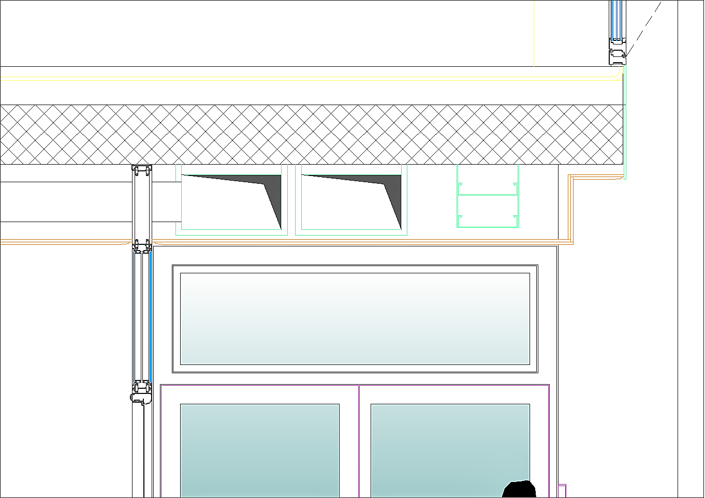This screenshot has width=705, height=498.
Task: Click the lower left glass pane
Action: [x=259, y=449]
